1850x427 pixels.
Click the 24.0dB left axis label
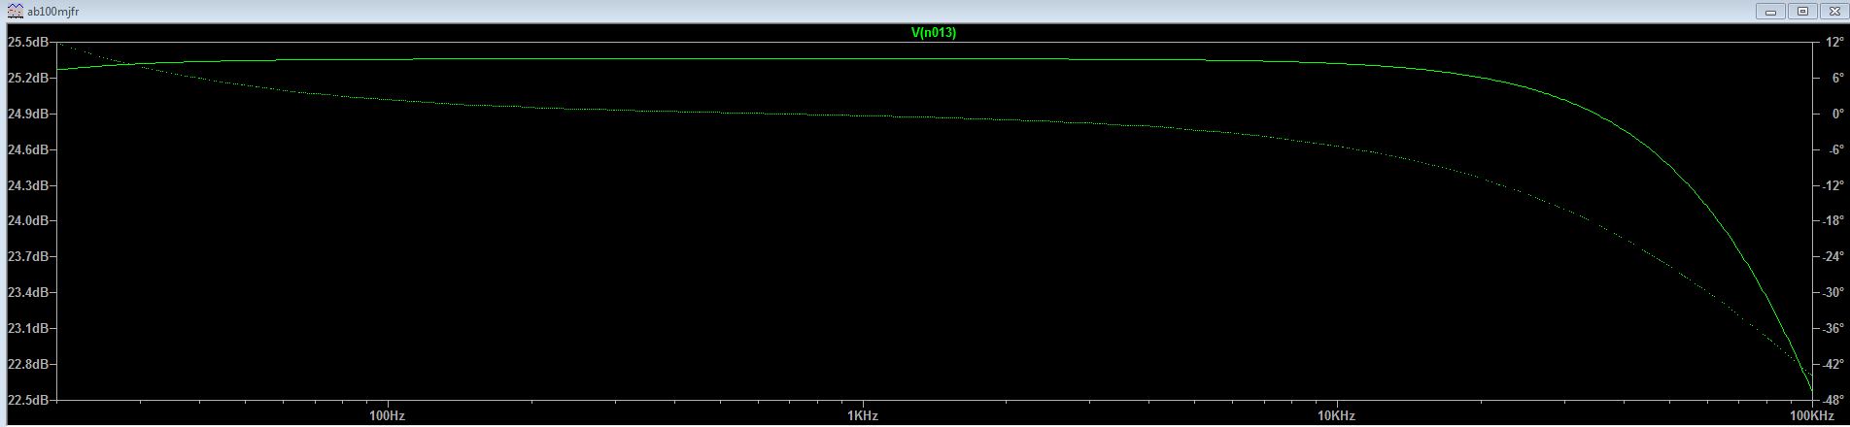27,221
